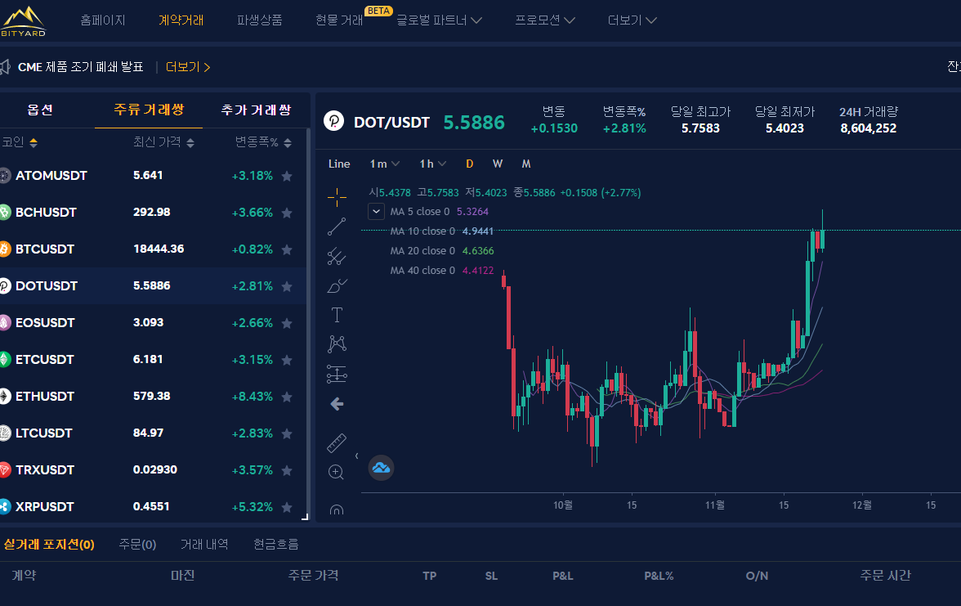The height and width of the screenshot is (606, 961).
Task: Expand the 글로벌 파트너 menu
Action: (439, 20)
